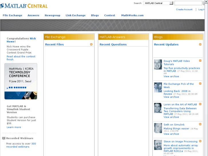Open the Recent Questions heading link
The width and height of the screenshot is (208, 156).
click(113, 44)
